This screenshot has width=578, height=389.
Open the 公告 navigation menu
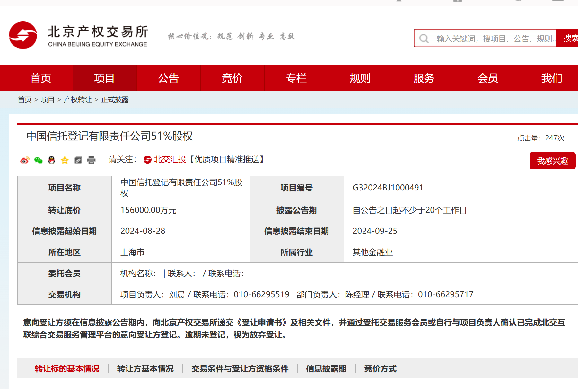coord(168,78)
